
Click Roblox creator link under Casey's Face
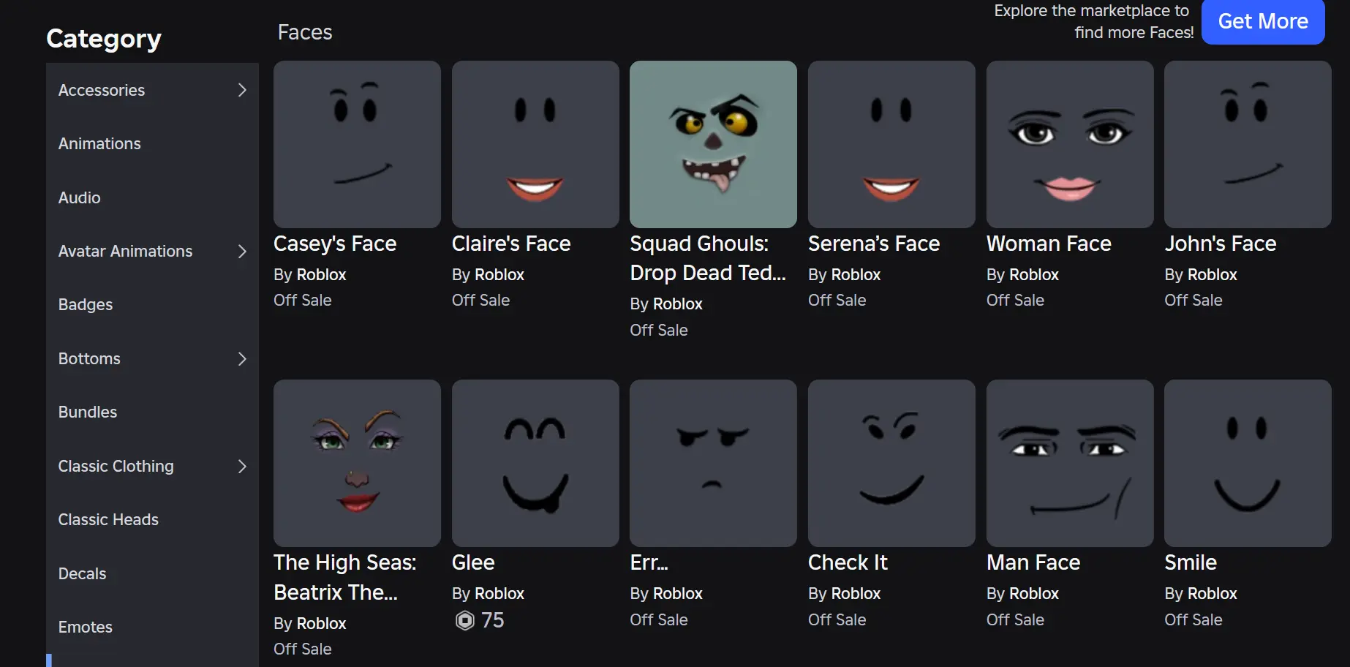coord(321,275)
